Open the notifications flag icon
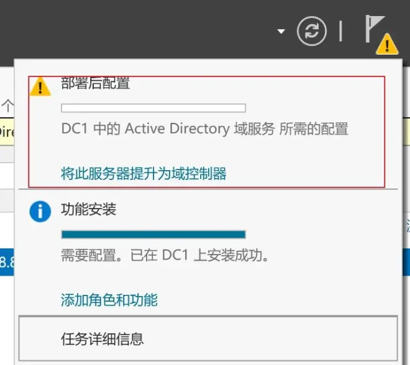The image size is (410, 365). pos(375,29)
